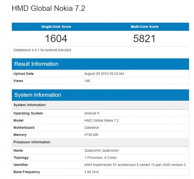Click the Upload Date value
Image resolution: width=194 pixels, height=179 pixels.
click(x=104, y=74)
